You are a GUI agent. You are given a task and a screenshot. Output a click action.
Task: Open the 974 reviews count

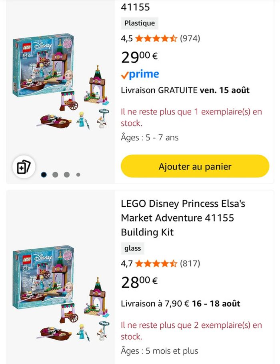click(190, 39)
